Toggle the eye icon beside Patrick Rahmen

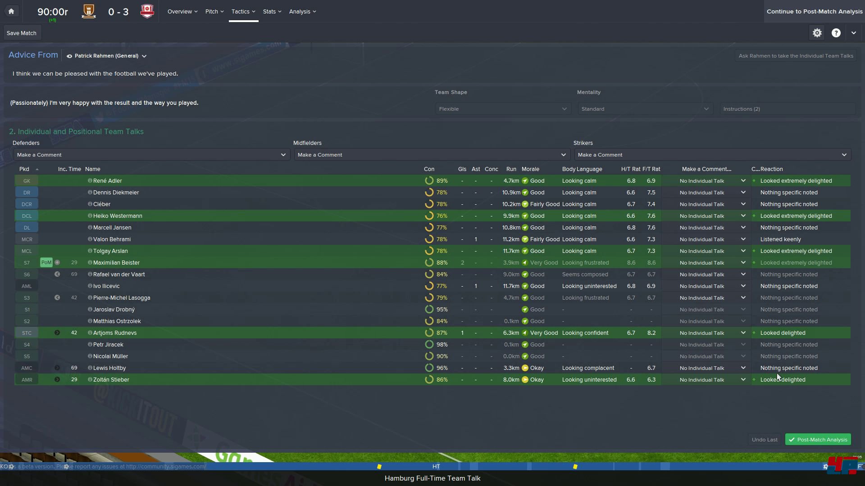tap(69, 56)
